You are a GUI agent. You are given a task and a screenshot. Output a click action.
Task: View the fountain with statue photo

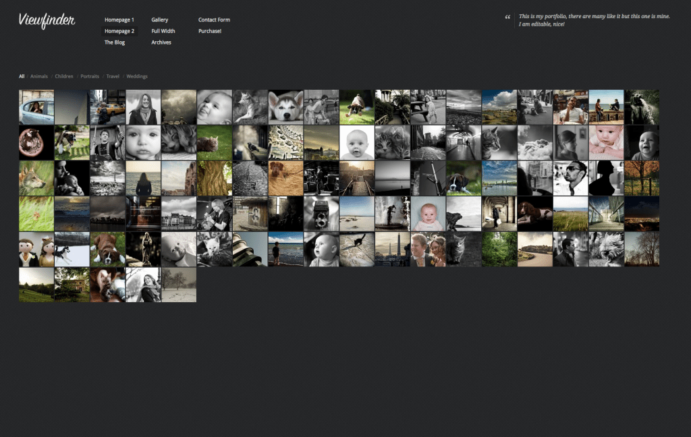pos(392,214)
